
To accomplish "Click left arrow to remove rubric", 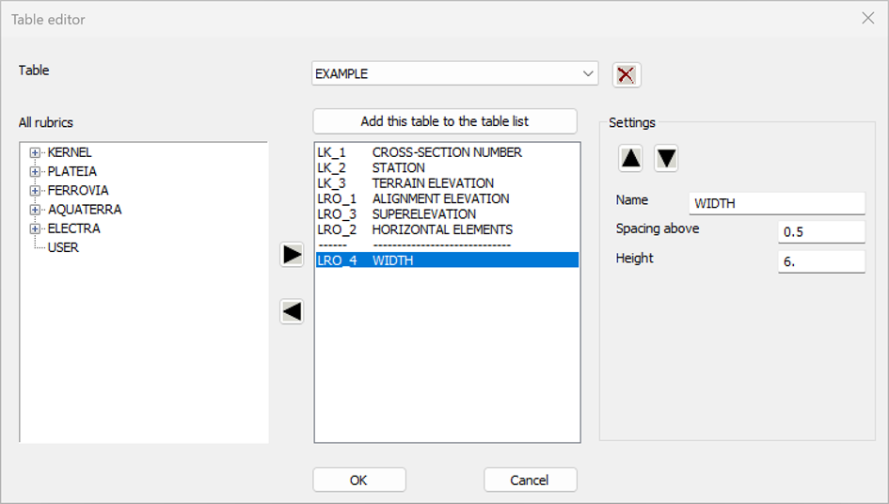I will click(292, 312).
